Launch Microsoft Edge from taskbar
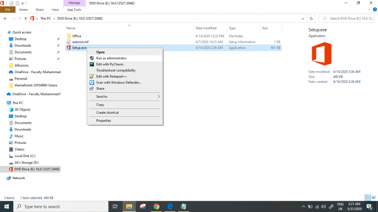This screenshot has height=212, width=378. click(170, 207)
